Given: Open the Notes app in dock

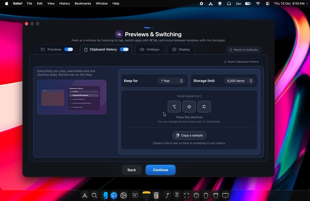Looking at the screenshot, I should [x=147, y=195].
